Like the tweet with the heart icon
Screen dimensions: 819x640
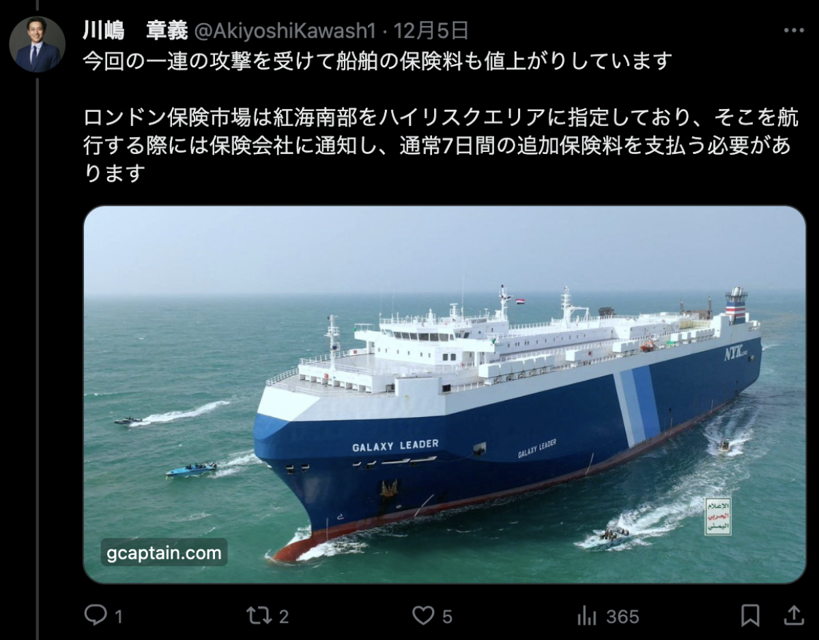pos(423,616)
